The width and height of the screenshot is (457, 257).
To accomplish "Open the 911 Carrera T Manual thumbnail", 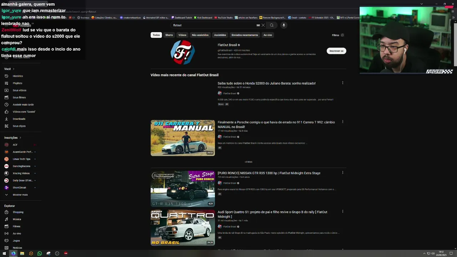I will 183,138.
